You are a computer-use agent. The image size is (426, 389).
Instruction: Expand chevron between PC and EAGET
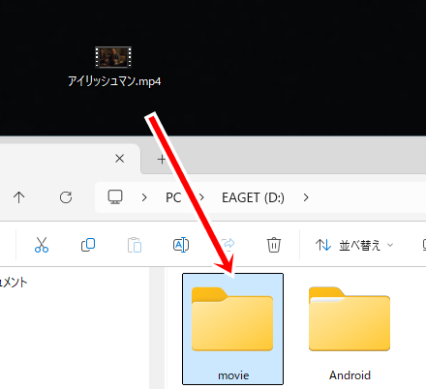click(x=201, y=197)
